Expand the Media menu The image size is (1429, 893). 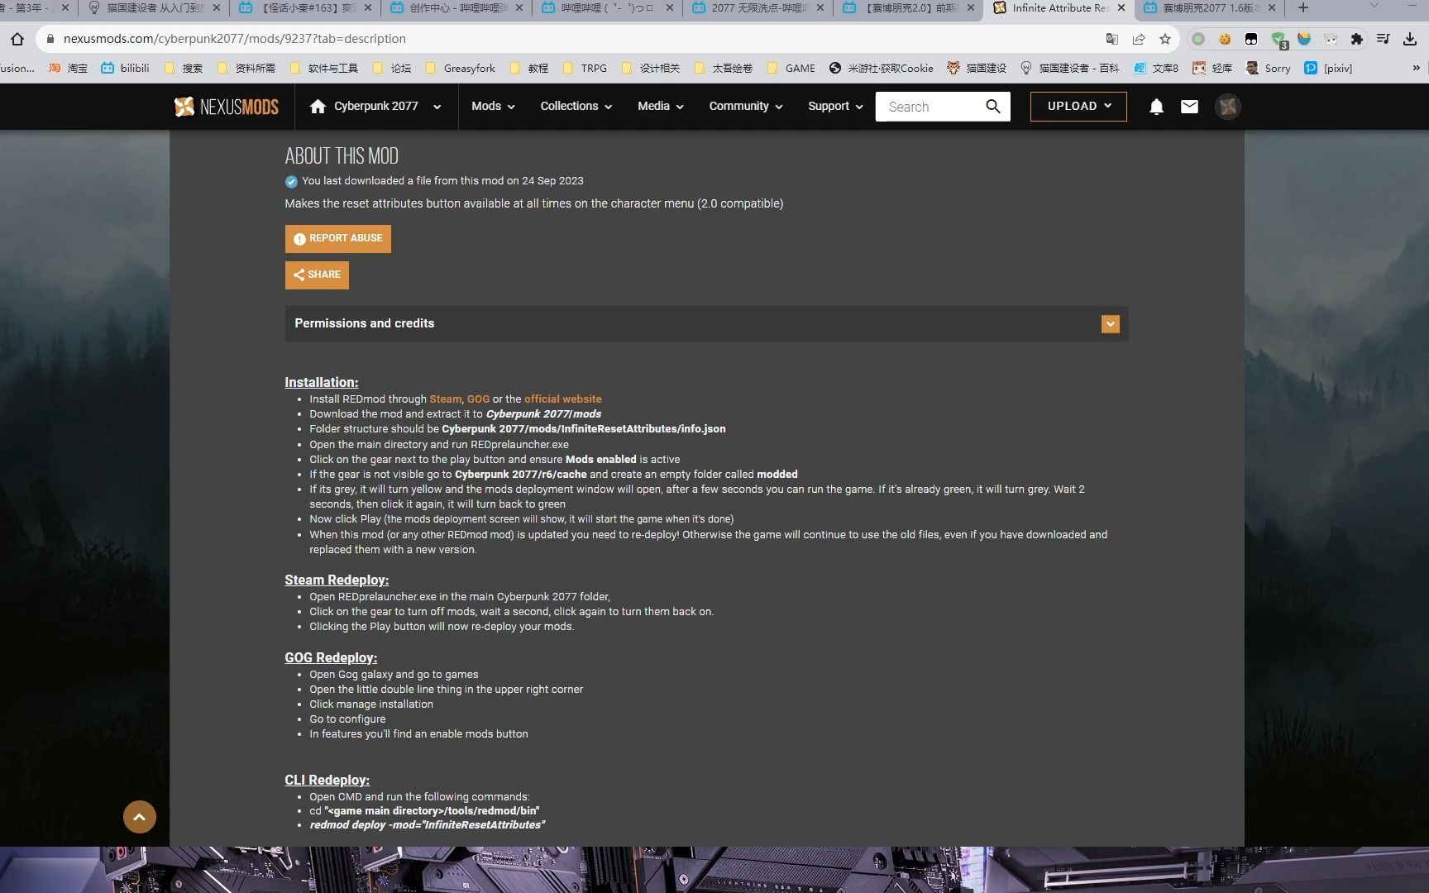pos(661,106)
